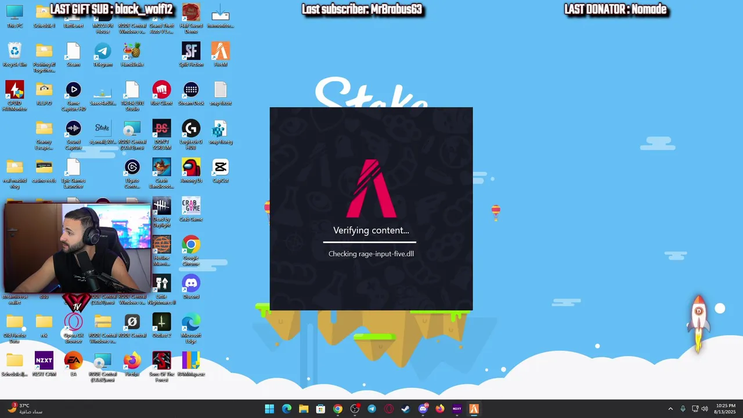Switch to Steam in the taskbar
The width and height of the screenshot is (743, 418).
pyautogui.click(x=406, y=409)
